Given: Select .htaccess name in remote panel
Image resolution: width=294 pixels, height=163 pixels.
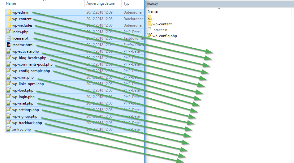Looking at the screenshot, I should point(160,30).
